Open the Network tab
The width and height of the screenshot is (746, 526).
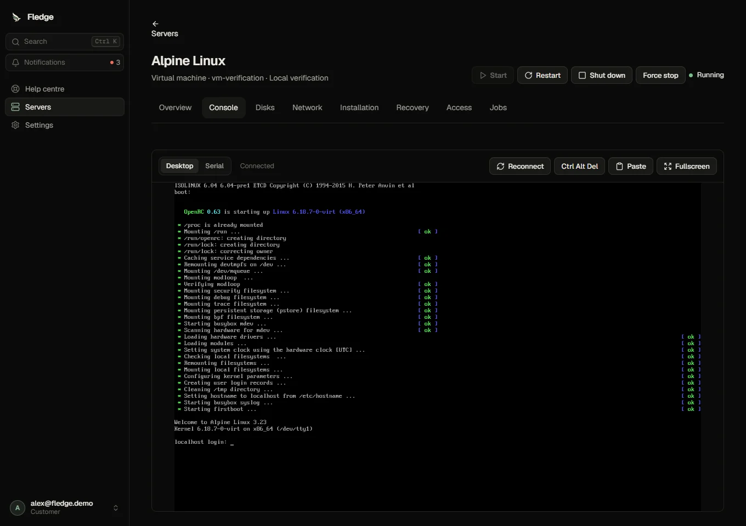pos(307,107)
